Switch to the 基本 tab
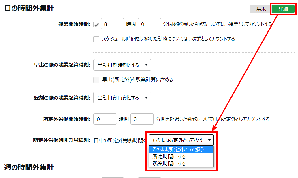This screenshot has height=178, width=298. point(261,9)
